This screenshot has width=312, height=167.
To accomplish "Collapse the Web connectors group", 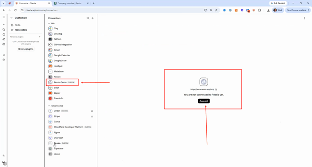I will [x=49, y=23].
